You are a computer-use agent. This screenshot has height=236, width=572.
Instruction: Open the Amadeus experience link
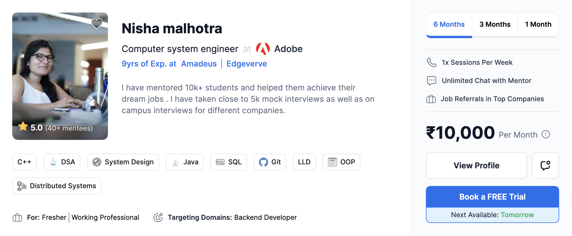199,64
